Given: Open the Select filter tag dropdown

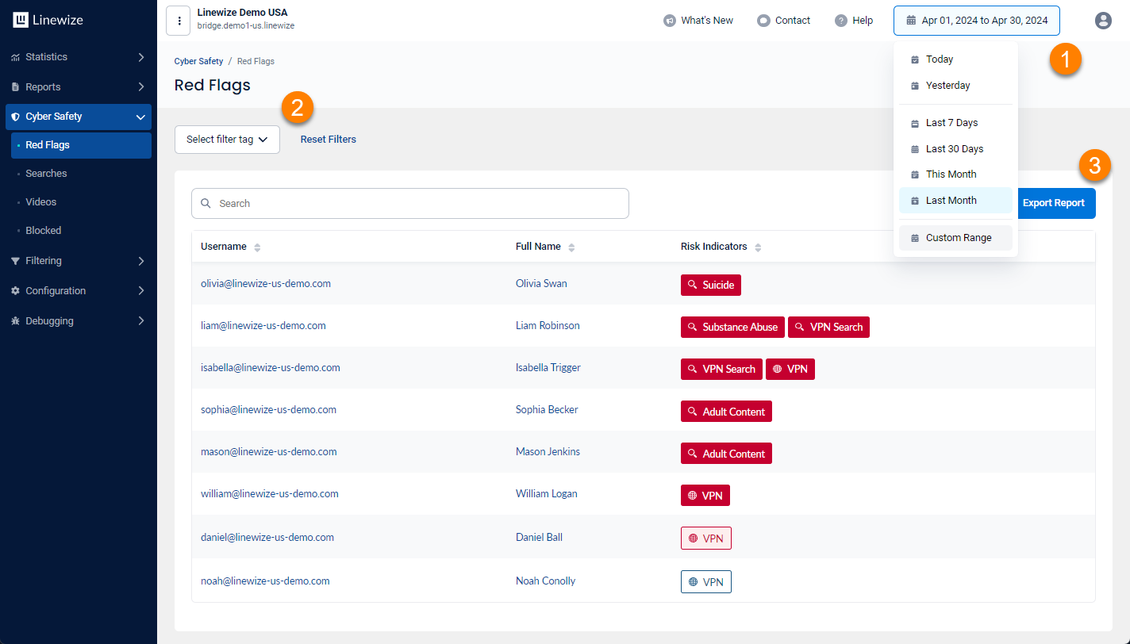Looking at the screenshot, I should [x=227, y=140].
